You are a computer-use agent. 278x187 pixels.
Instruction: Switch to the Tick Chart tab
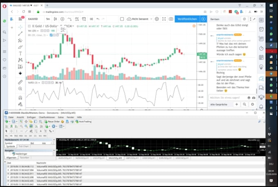coord(23,146)
